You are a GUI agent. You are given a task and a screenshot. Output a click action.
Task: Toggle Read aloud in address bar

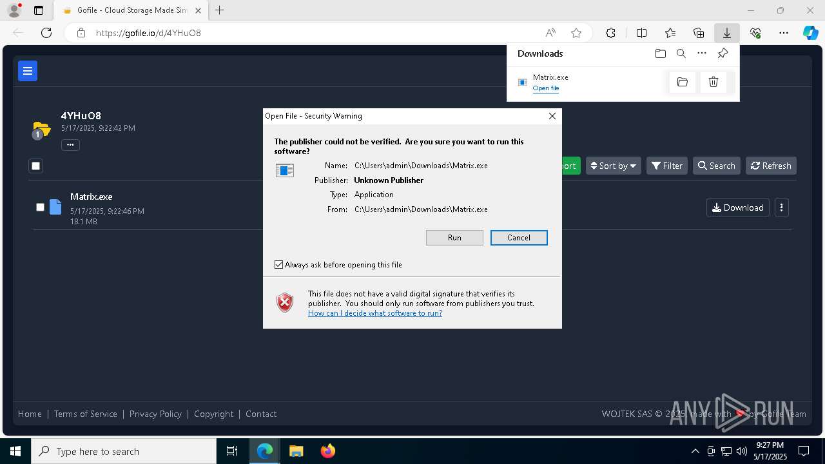point(550,33)
